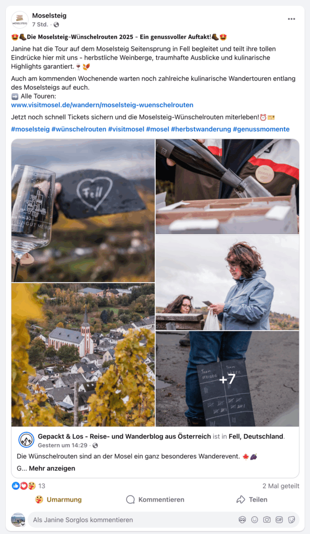Toggle the Umarmung reaction button
Image resolution: width=310 pixels, height=534 pixels.
(58, 500)
